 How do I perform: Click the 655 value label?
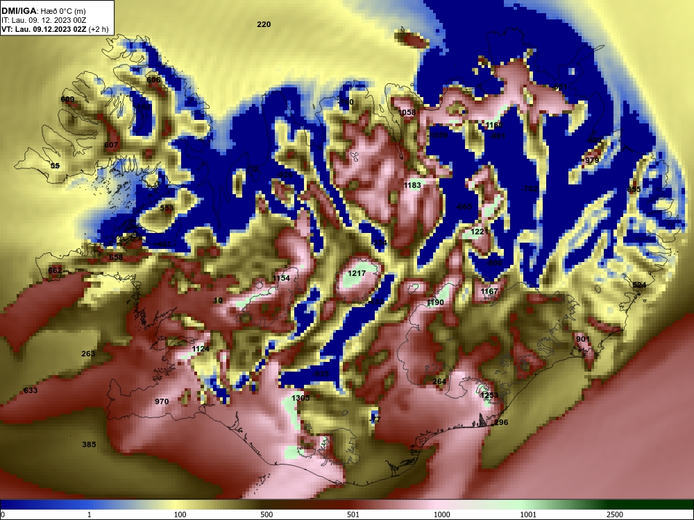634,189
